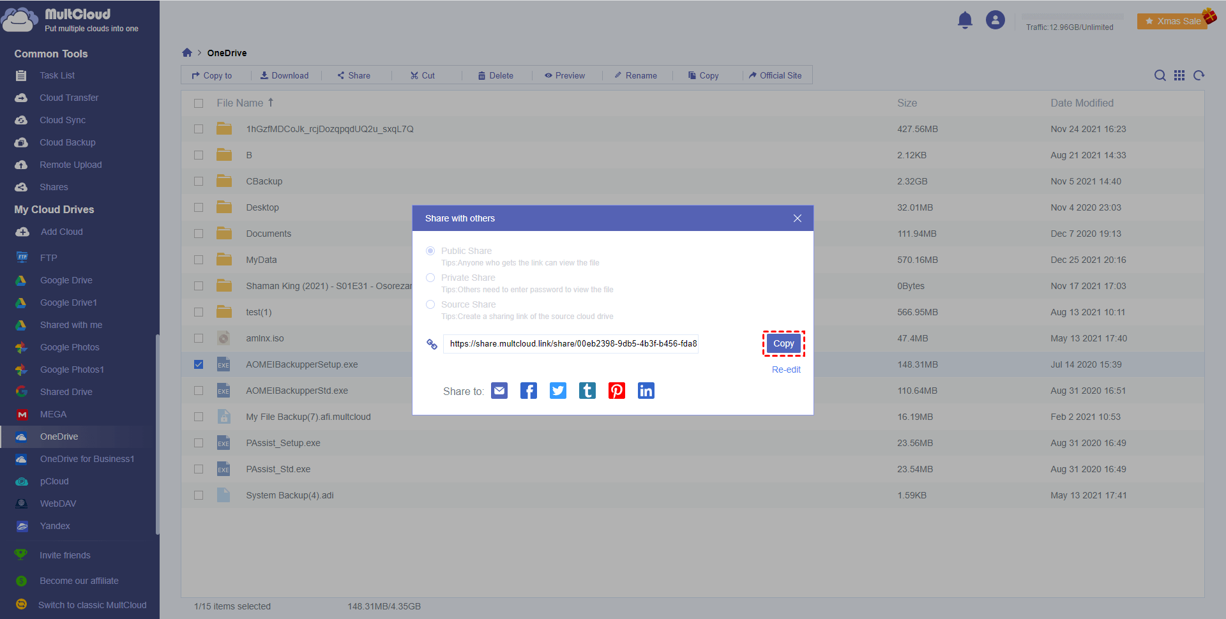Image resolution: width=1226 pixels, height=619 pixels.
Task: Click Re-edit link in dialog
Action: (786, 369)
